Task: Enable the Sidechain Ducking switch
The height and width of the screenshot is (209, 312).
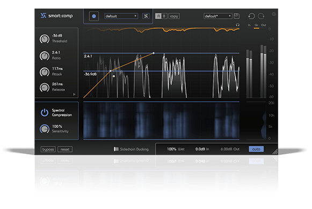Action: tap(116, 149)
